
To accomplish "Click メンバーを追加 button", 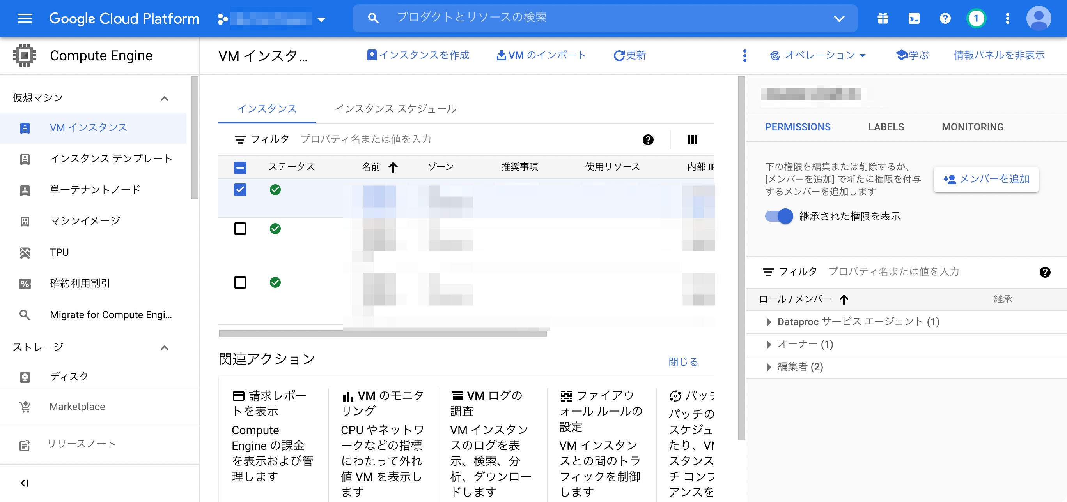I will pyautogui.click(x=986, y=179).
